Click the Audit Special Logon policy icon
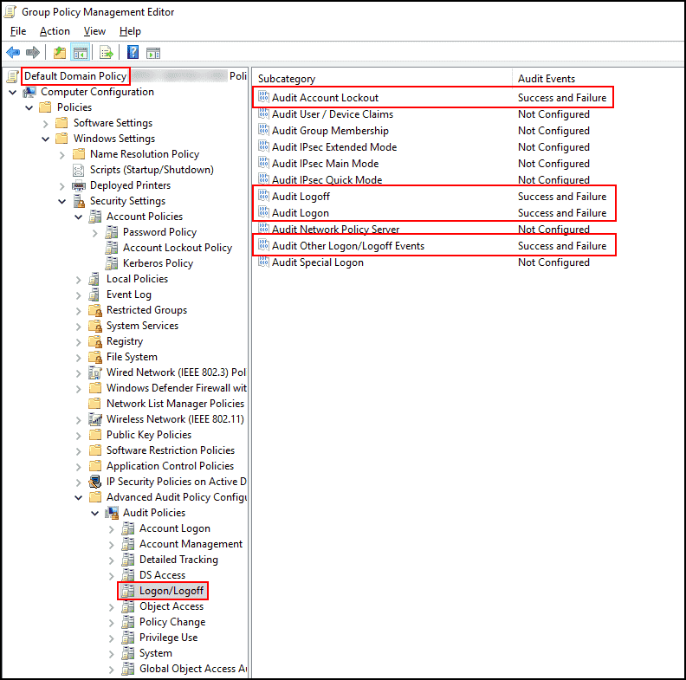Viewport: 686px width, 680px height. 263,262
